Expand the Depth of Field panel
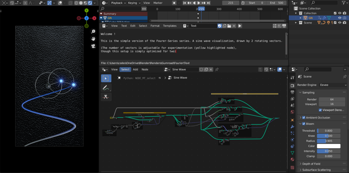The height and width of the screenshot is (173, 349). pos(300,164)
